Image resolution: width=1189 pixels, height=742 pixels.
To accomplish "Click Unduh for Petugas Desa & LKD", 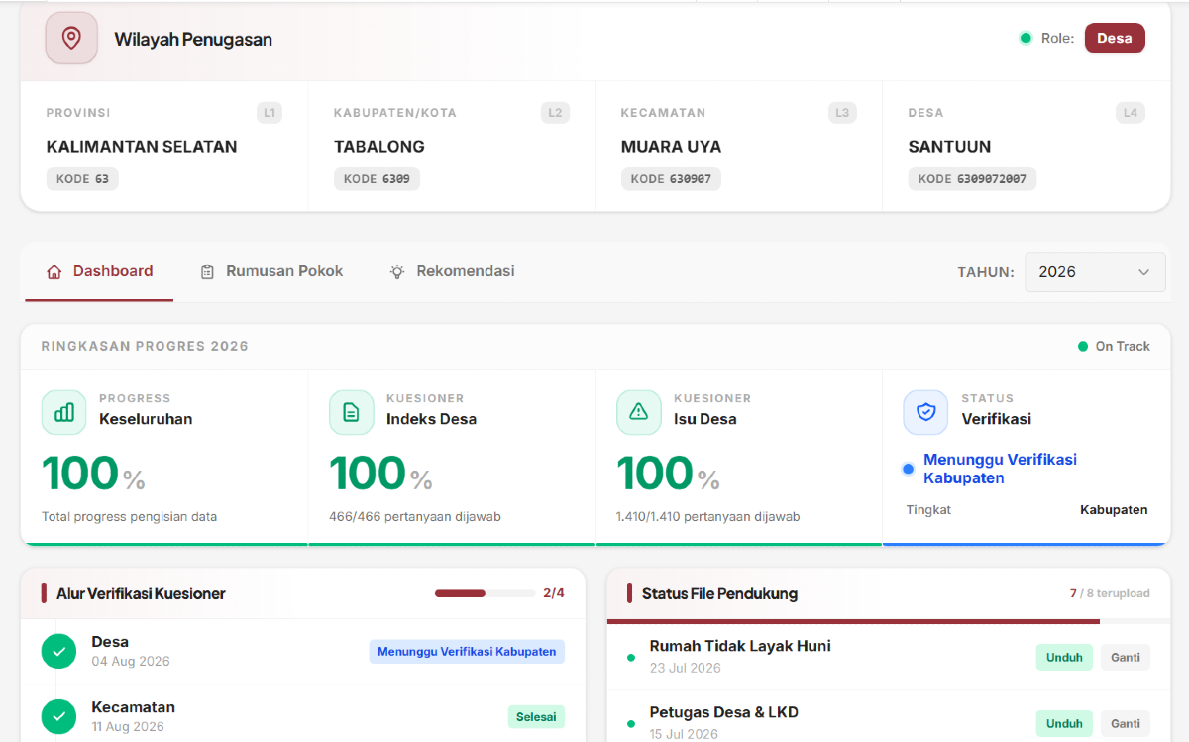I will pos(1064,723).
